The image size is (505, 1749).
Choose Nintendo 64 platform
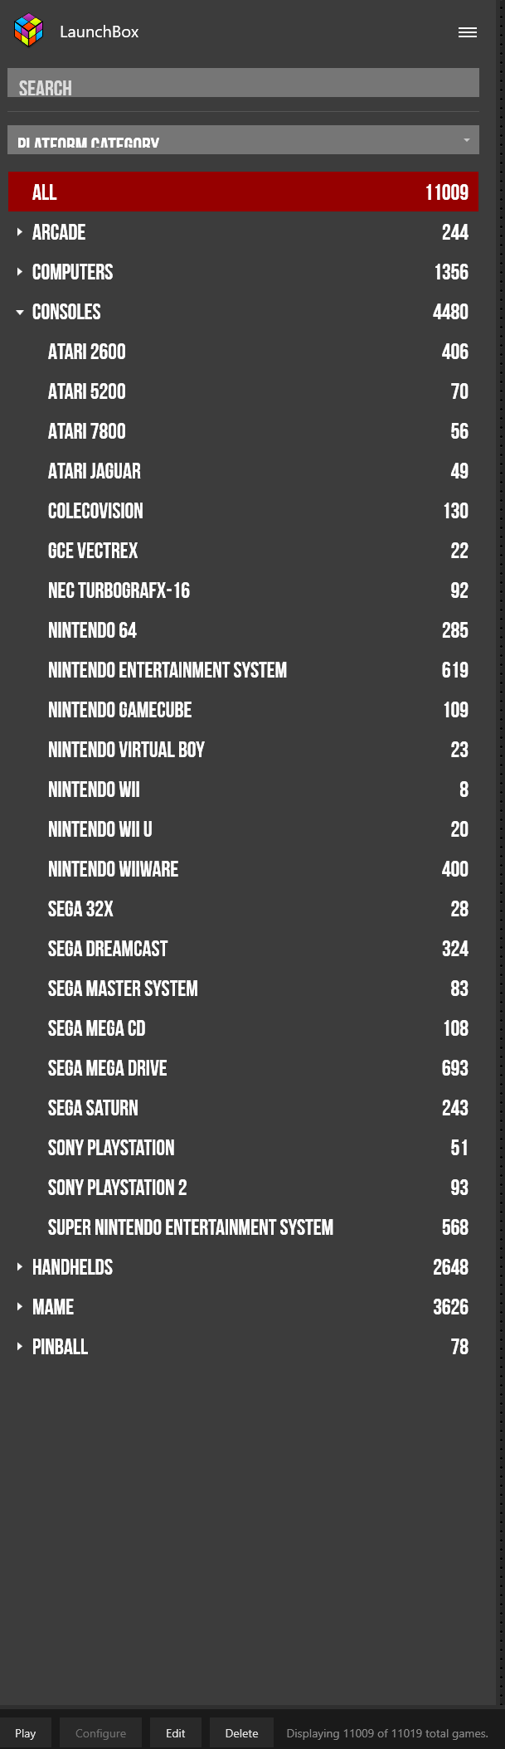click(x=243, y=630)
